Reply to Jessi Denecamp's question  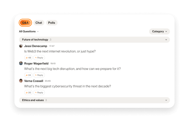pos(39,58)
